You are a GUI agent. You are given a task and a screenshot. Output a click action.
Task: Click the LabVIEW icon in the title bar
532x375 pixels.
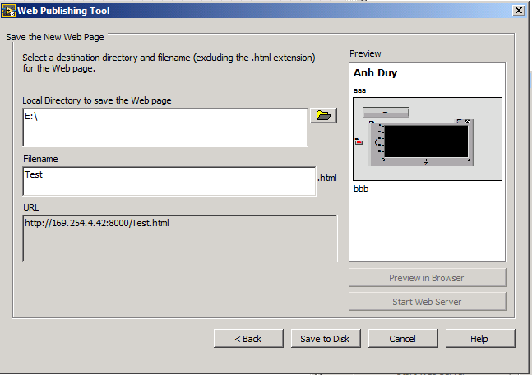pos(8,11)
